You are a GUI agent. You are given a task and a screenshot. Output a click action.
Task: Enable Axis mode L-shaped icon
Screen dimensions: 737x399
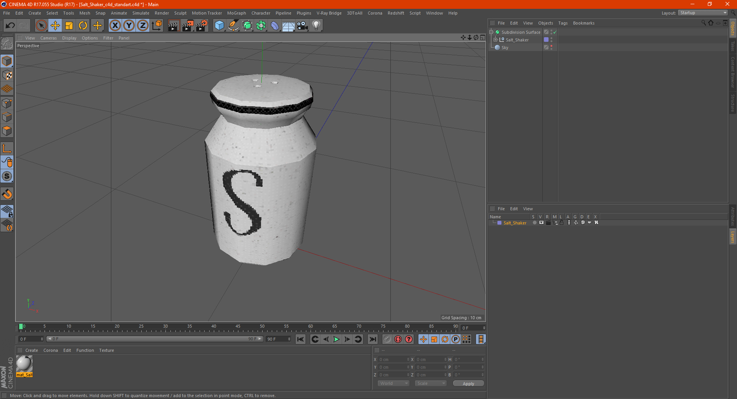click(x=7, y=148)
